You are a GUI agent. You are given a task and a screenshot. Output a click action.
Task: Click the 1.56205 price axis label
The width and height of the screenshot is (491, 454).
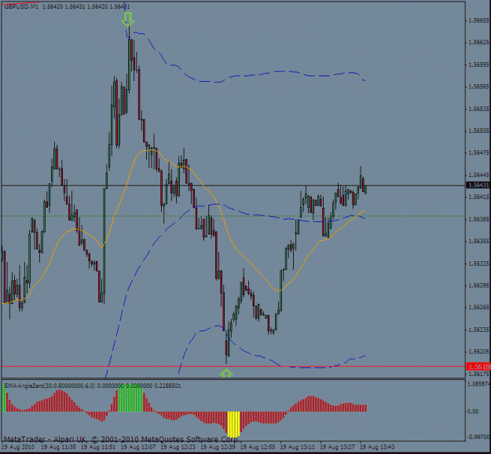pos(478,352)
